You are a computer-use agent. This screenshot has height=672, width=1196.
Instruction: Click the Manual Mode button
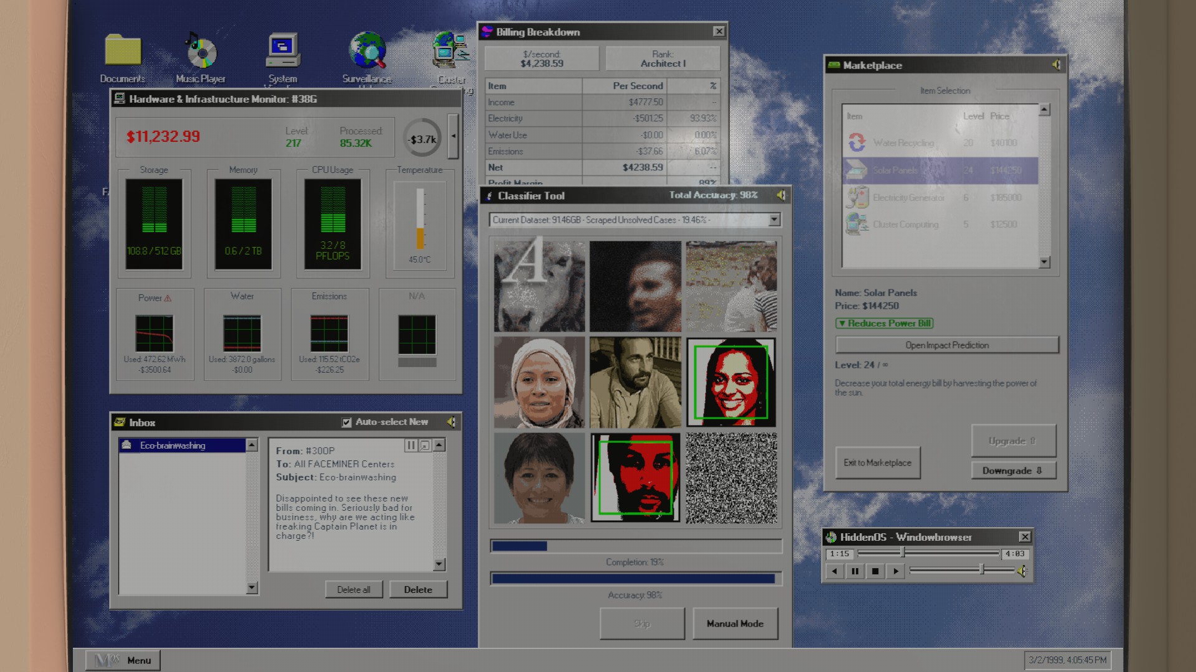point(735,623)
